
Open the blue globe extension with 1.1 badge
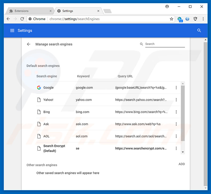pyautogui.click(x=180, y=19)
